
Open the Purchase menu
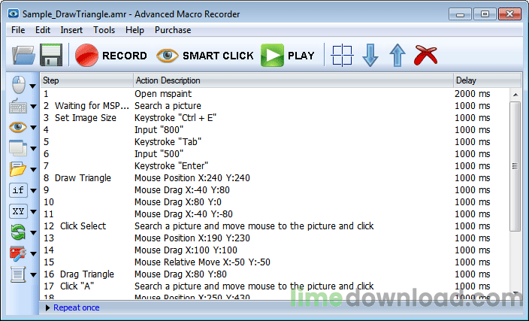(x=173, y=30)
